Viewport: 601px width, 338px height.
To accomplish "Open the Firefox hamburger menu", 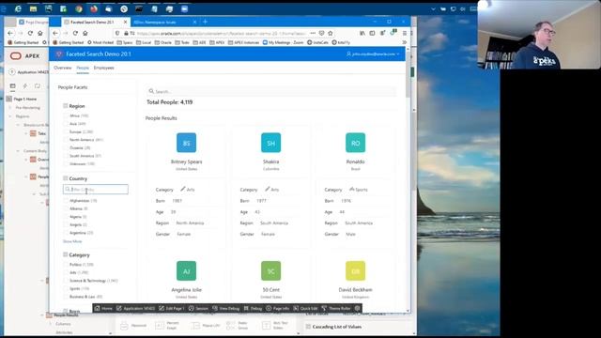I will (x=405, y=34).
